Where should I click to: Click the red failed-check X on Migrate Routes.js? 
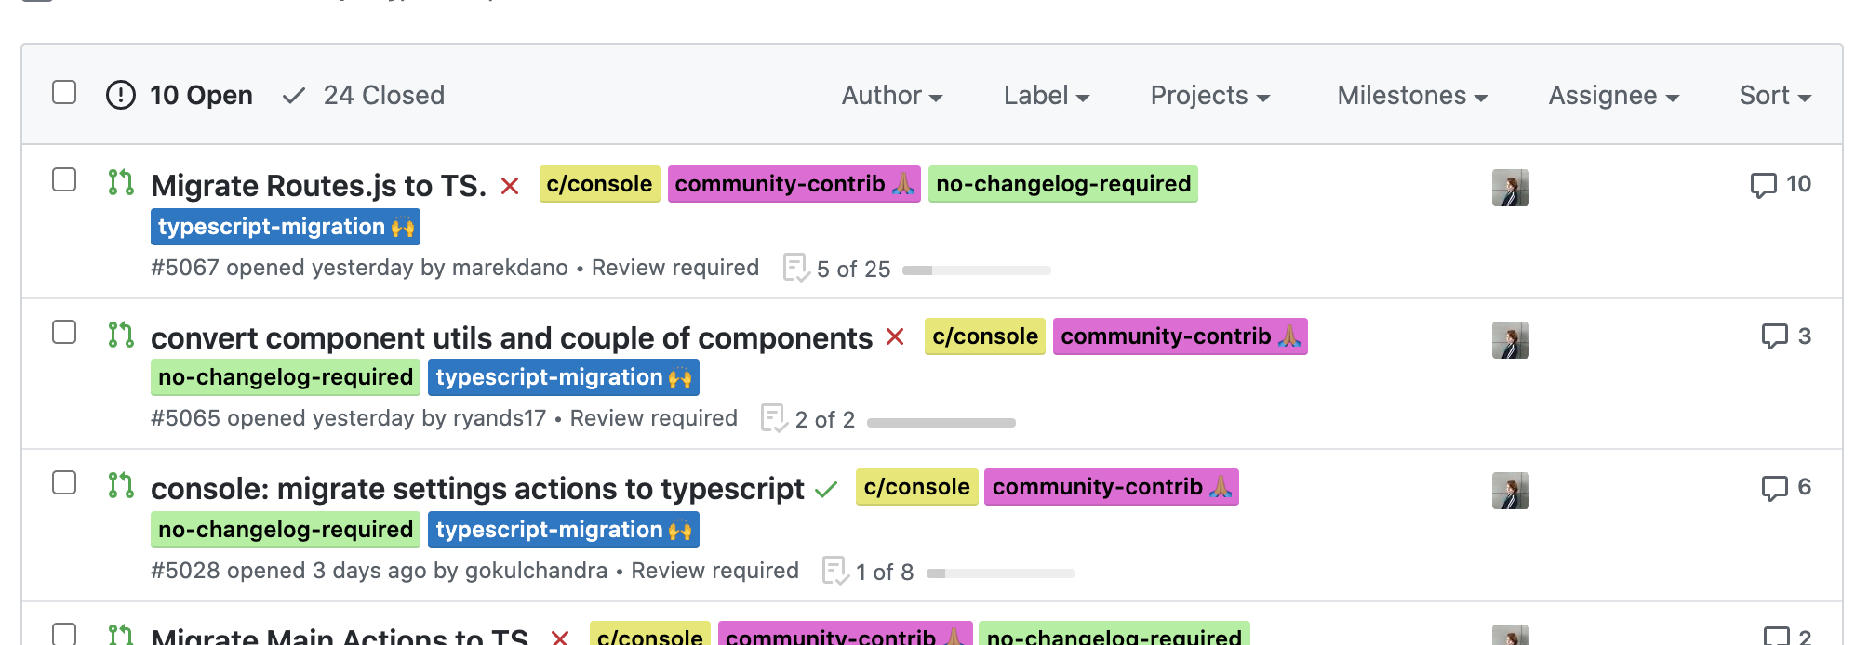[509, 186]
